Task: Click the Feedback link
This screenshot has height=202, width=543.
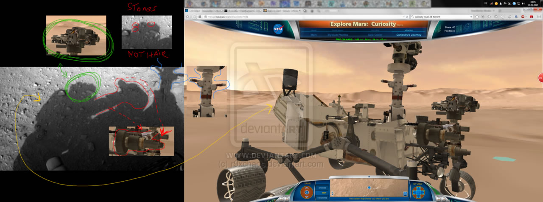Action: (x=450, y=31)
